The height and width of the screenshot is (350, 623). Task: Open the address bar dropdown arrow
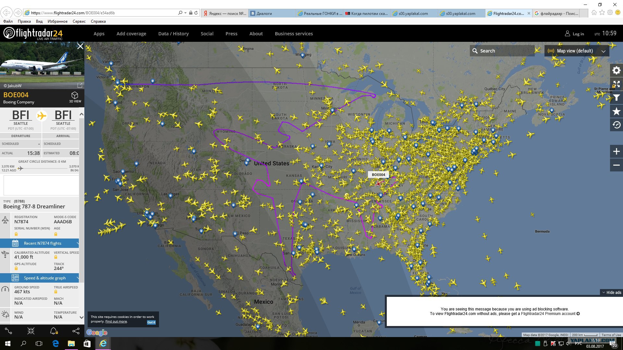(185, 13)
